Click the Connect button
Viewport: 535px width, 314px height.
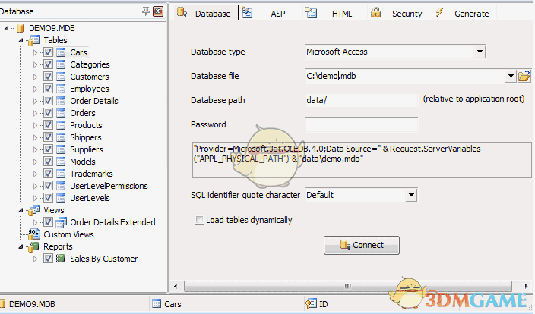click(x=362, y=245)
